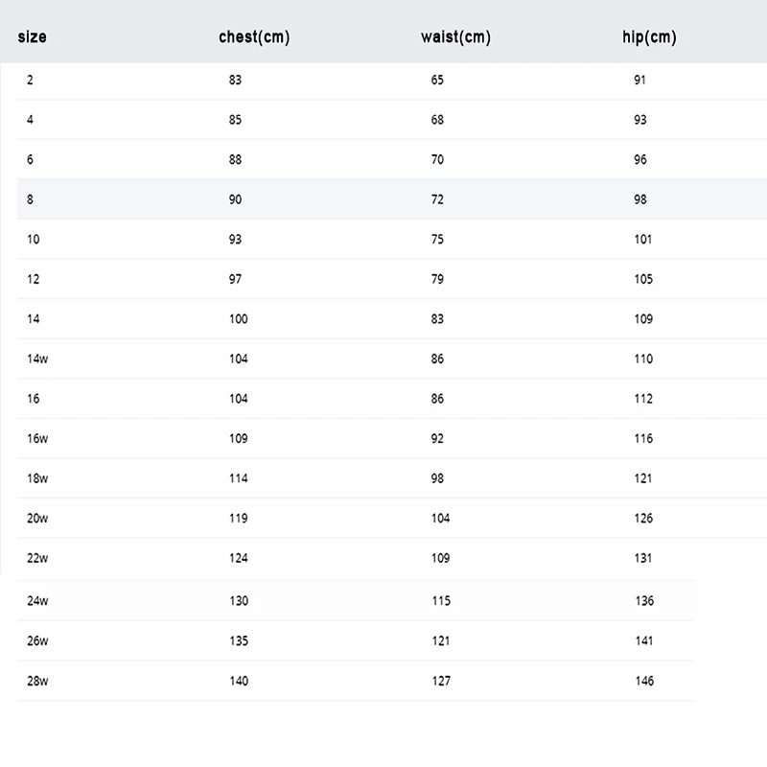Select the size 2 row label
The height and width of the screenshot is (767, 767).
tap(30, 81)
